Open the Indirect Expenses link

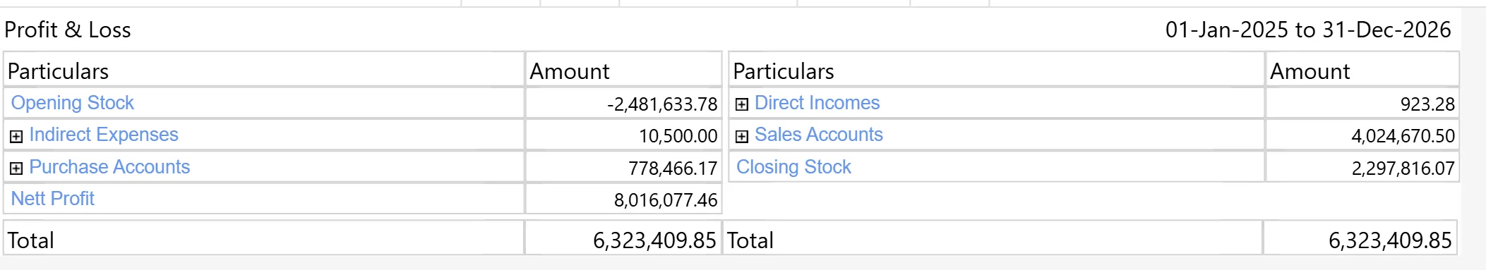click(x=104, y=135)
